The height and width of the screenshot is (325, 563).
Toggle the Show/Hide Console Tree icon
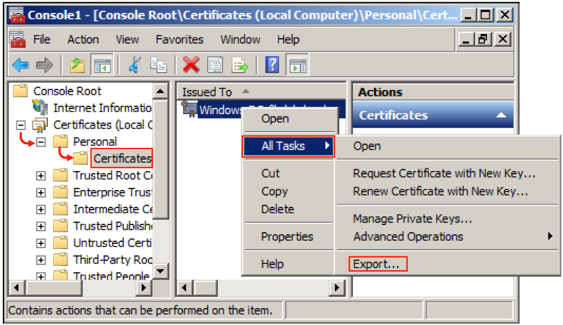[102, 66]
